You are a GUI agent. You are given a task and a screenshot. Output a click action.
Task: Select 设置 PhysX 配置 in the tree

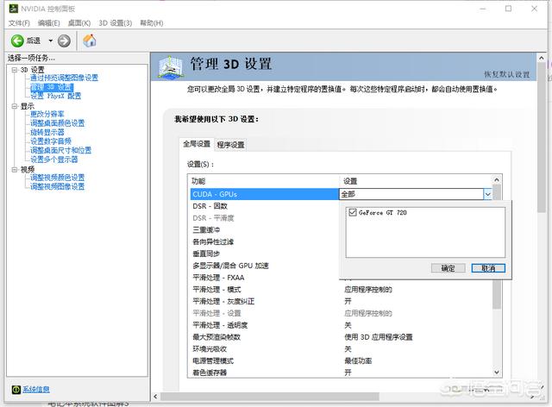click(x=55, y=96)
